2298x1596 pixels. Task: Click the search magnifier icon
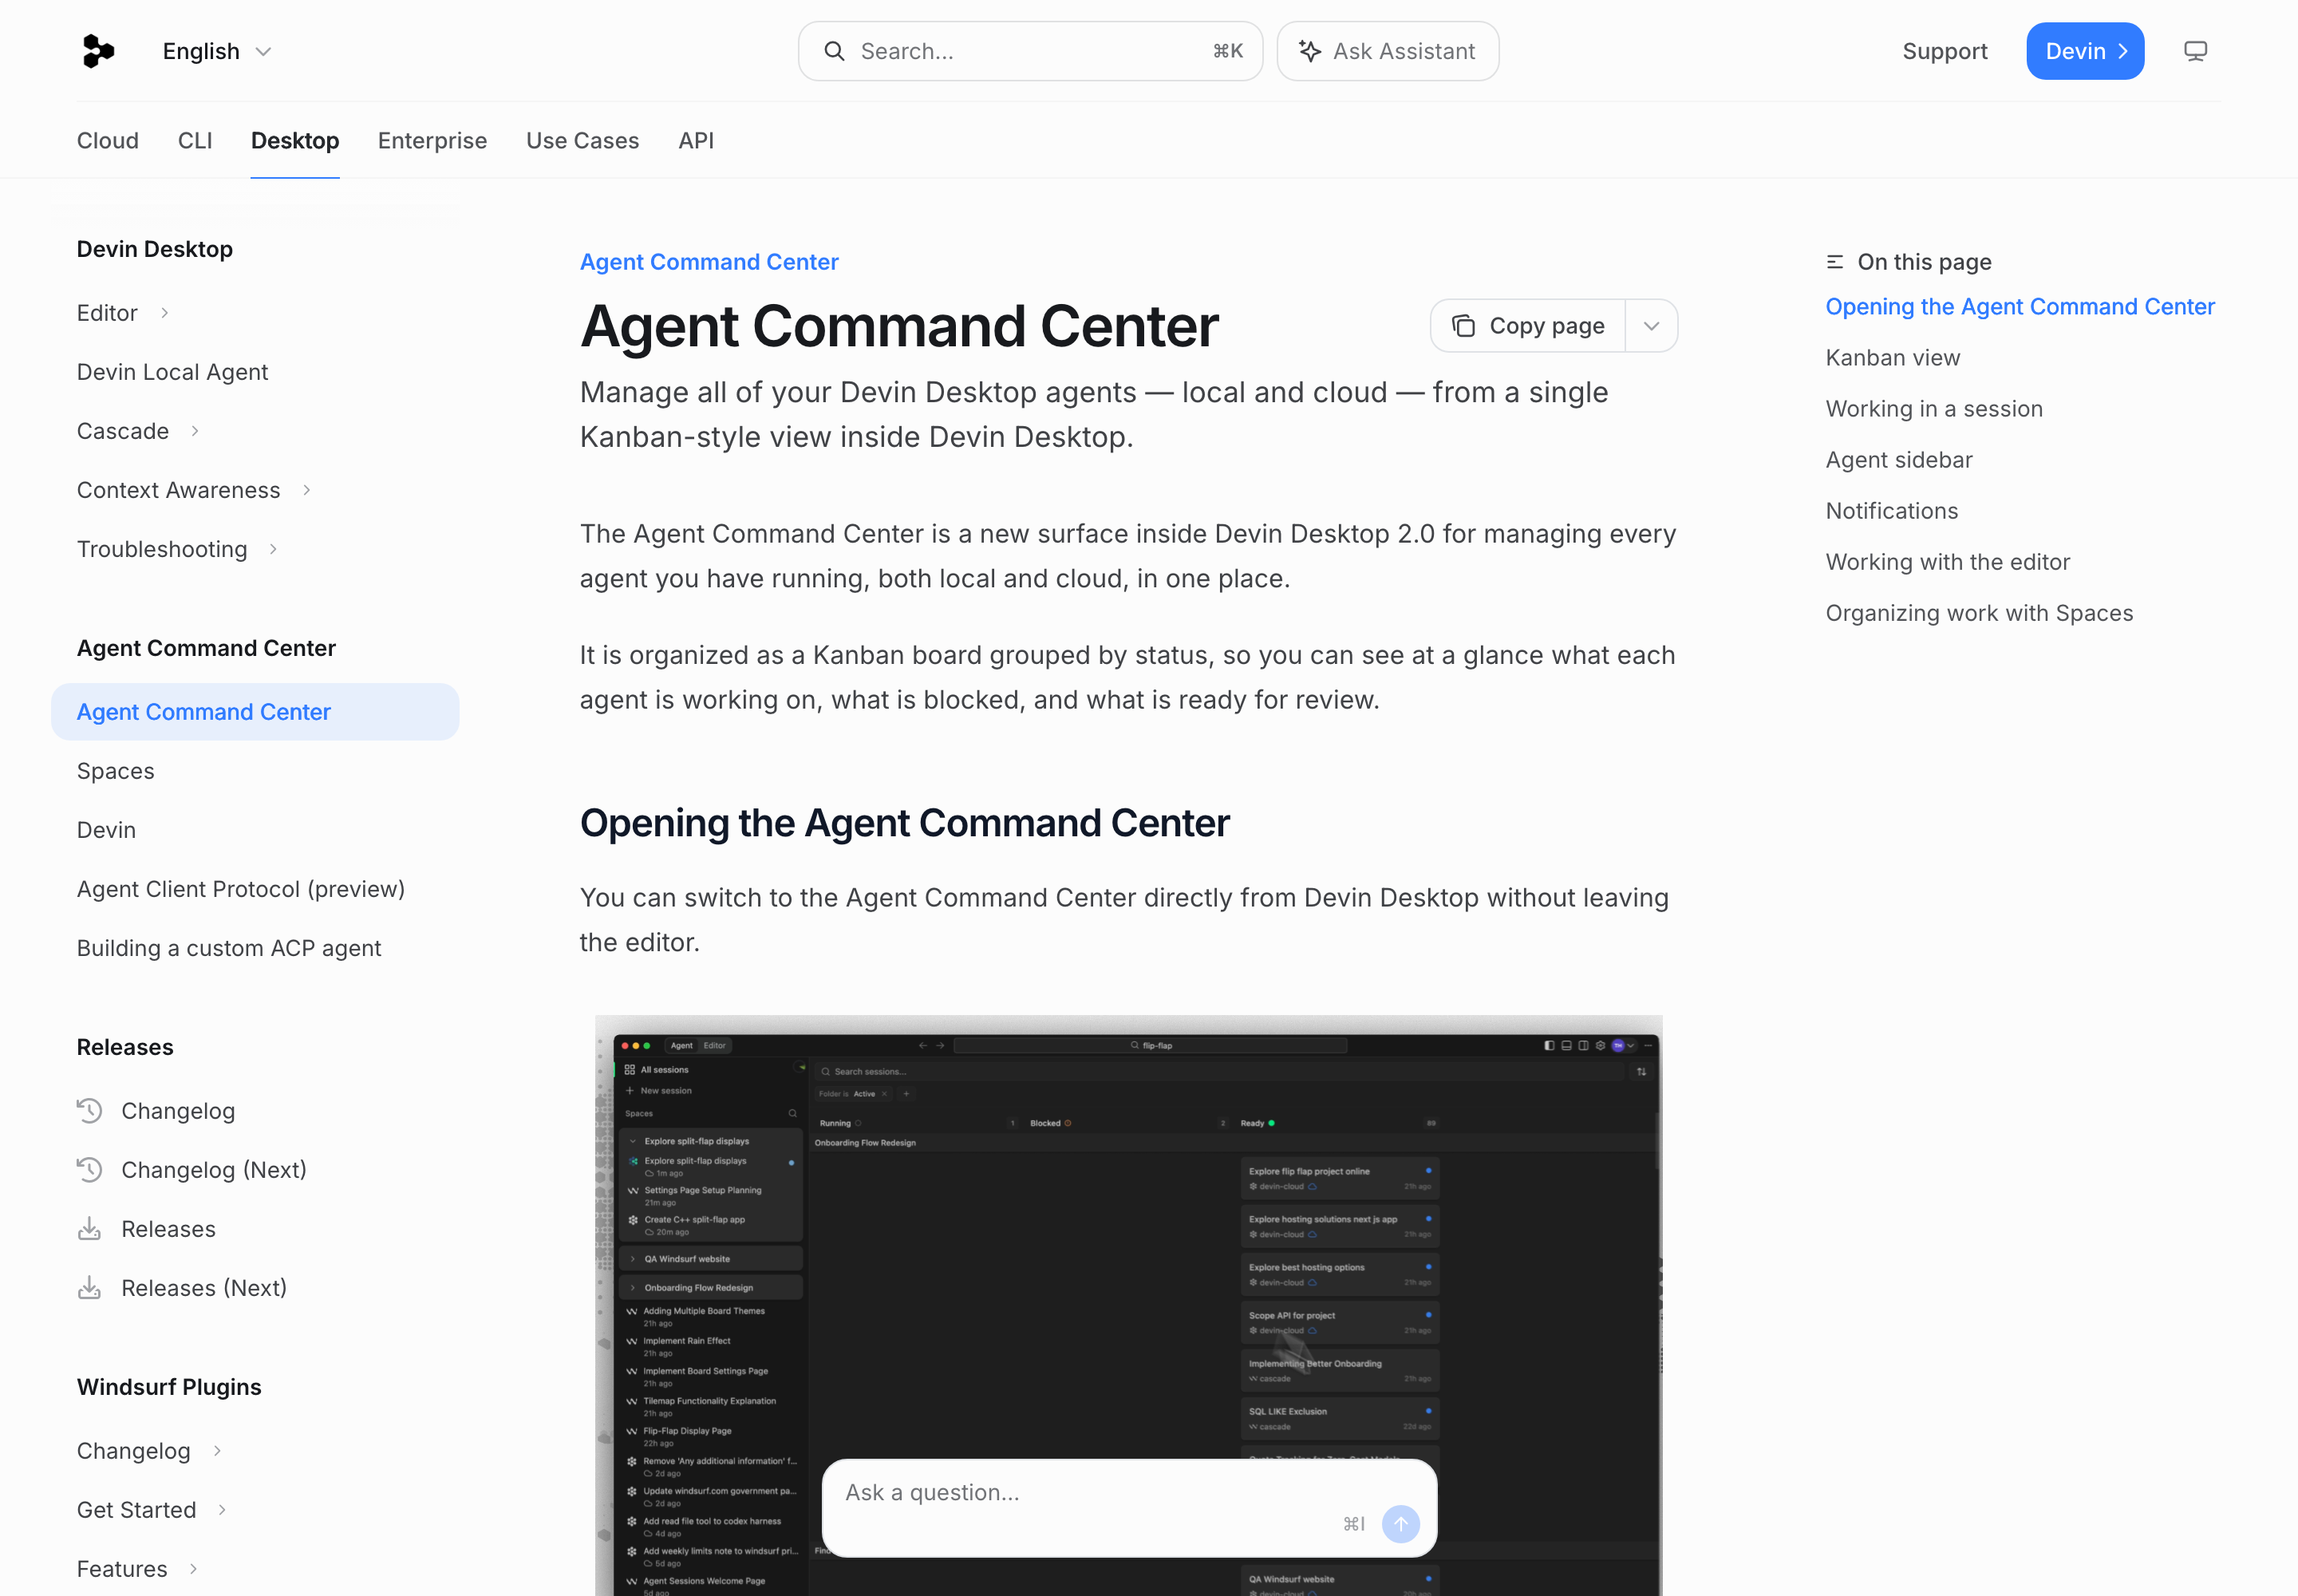[x=834, y=51]
